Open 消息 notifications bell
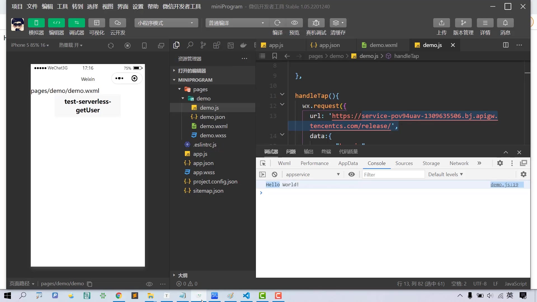537x302 pixels. click(505, 23)
